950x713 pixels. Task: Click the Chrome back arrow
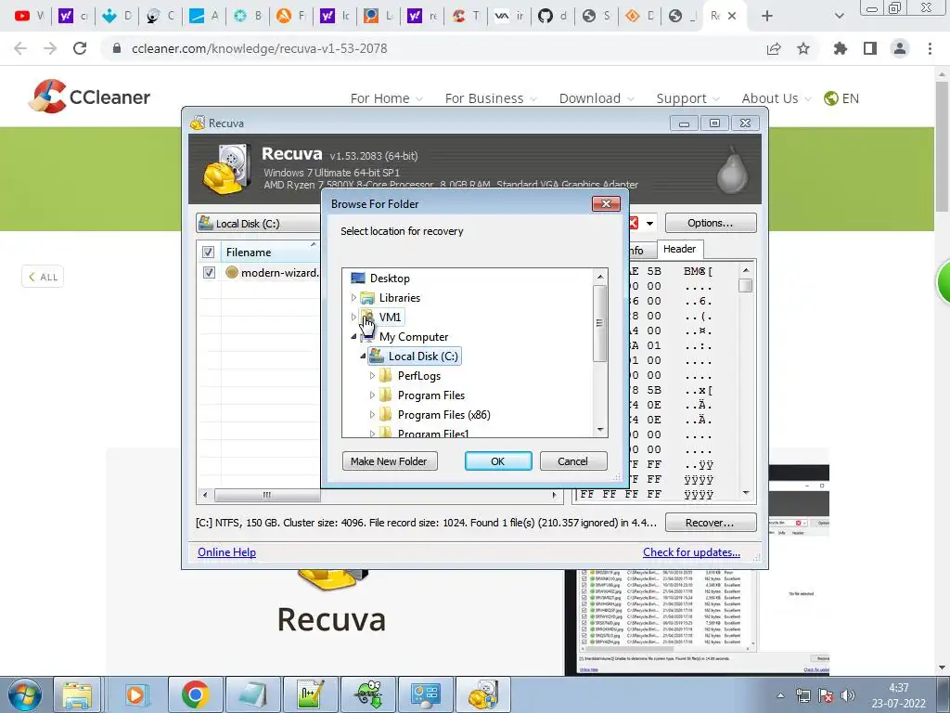click(20, 48)
